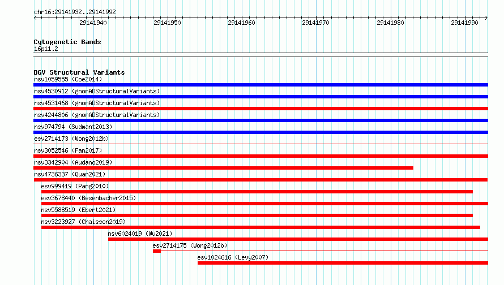Click the blue bar under nsv4244806

click(x=260, y=120)
